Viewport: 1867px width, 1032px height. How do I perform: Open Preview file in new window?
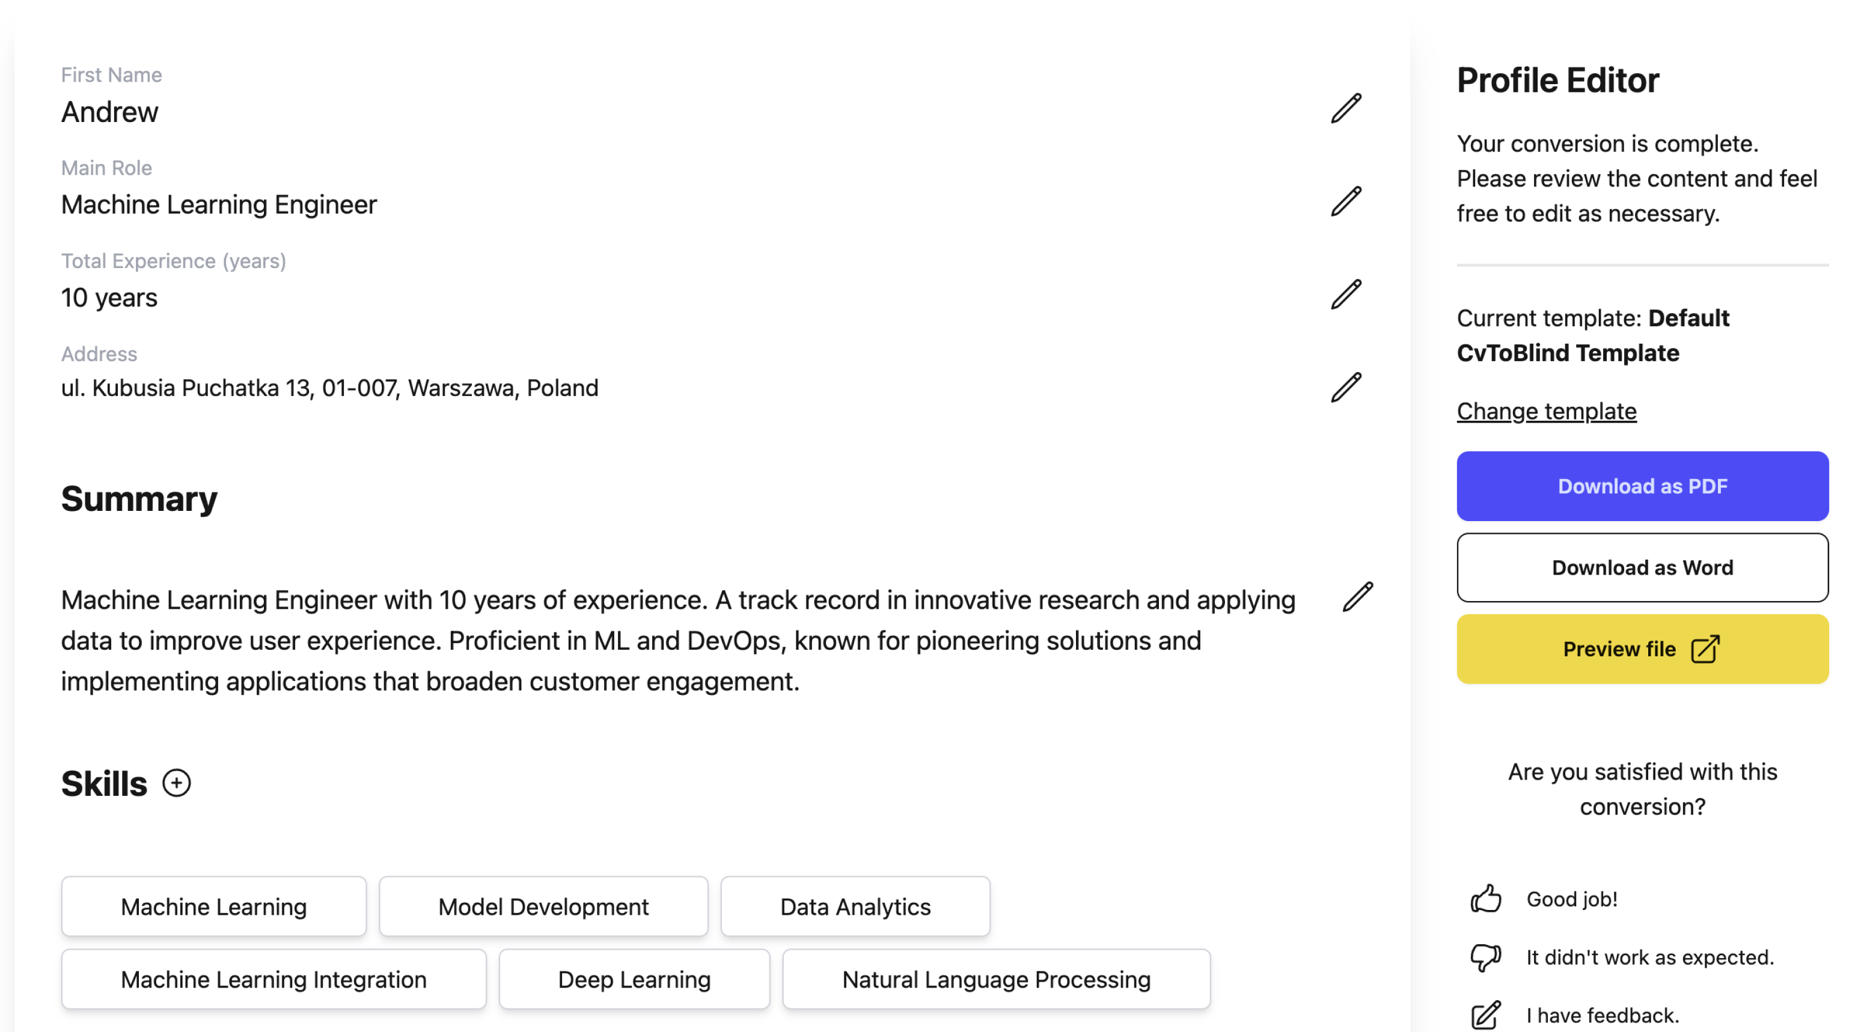point(1642,649)
